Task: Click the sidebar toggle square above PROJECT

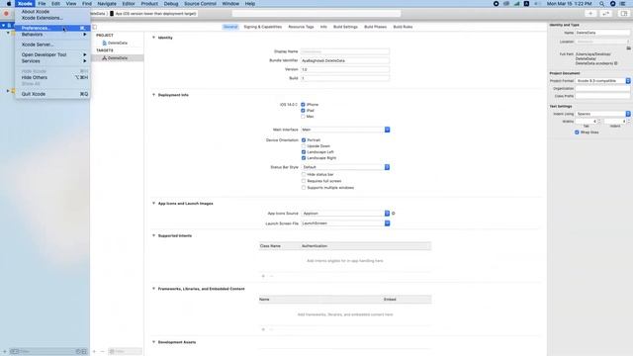Action: click(95, 27)
